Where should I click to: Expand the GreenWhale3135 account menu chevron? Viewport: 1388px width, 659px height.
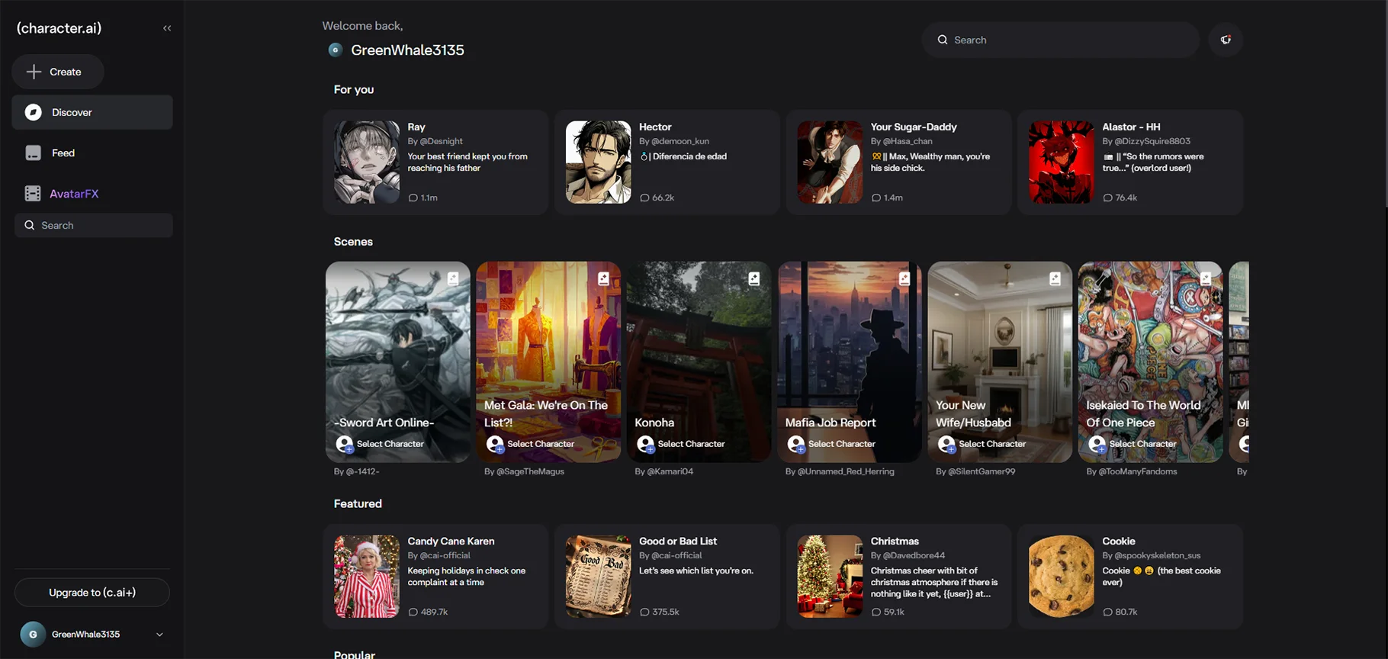click(x=159, y=635)
